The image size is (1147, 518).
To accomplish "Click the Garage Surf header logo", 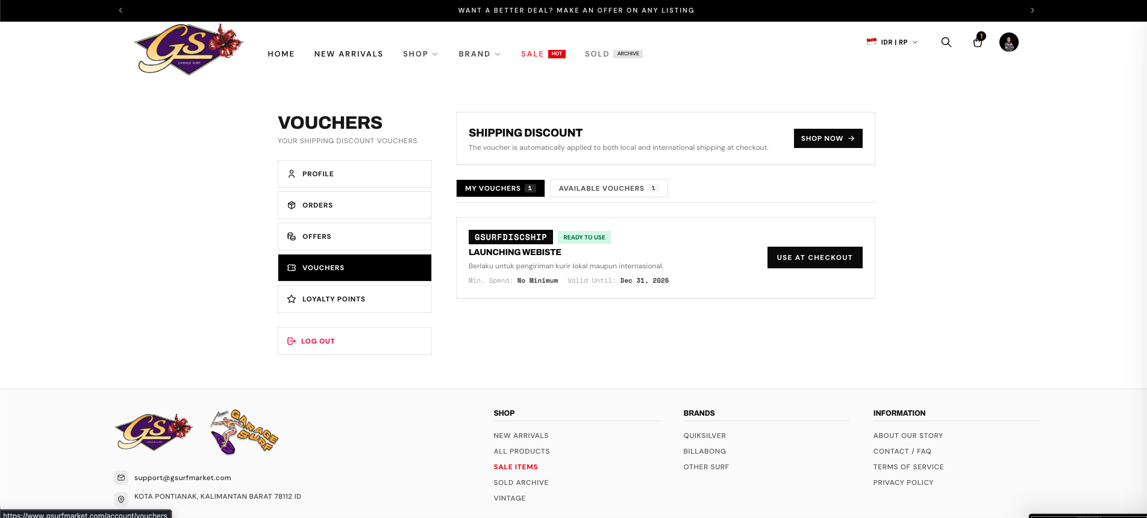I will pyautogui.click(x=189, y=49).
